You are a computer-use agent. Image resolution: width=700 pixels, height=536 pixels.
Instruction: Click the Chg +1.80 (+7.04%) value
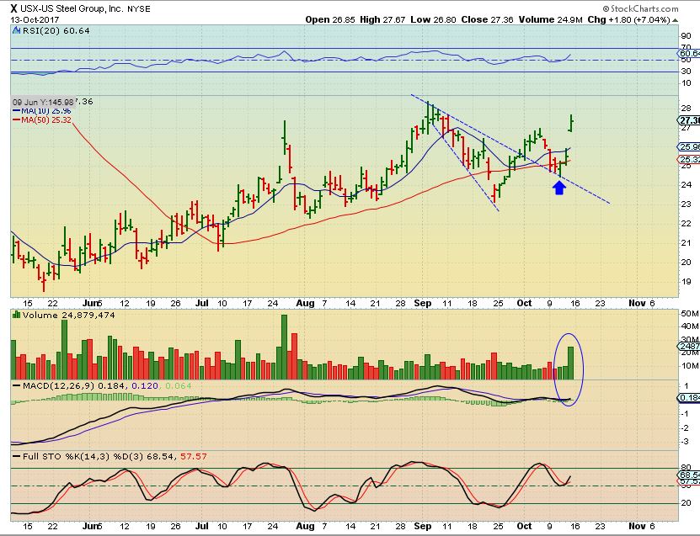click(629, 19)
